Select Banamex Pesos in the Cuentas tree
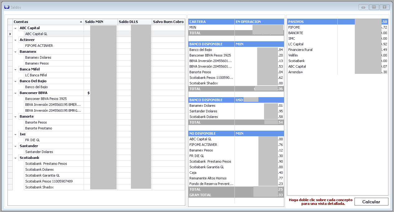Screen dimensions: 394x212 (x=37, y=63)
